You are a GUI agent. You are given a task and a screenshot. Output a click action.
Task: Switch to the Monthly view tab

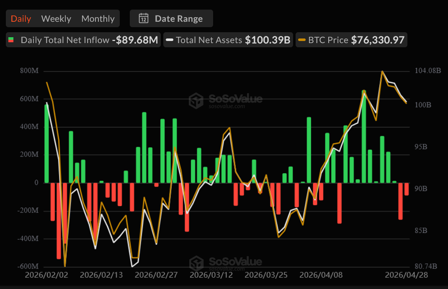click(x=98, y=18)
